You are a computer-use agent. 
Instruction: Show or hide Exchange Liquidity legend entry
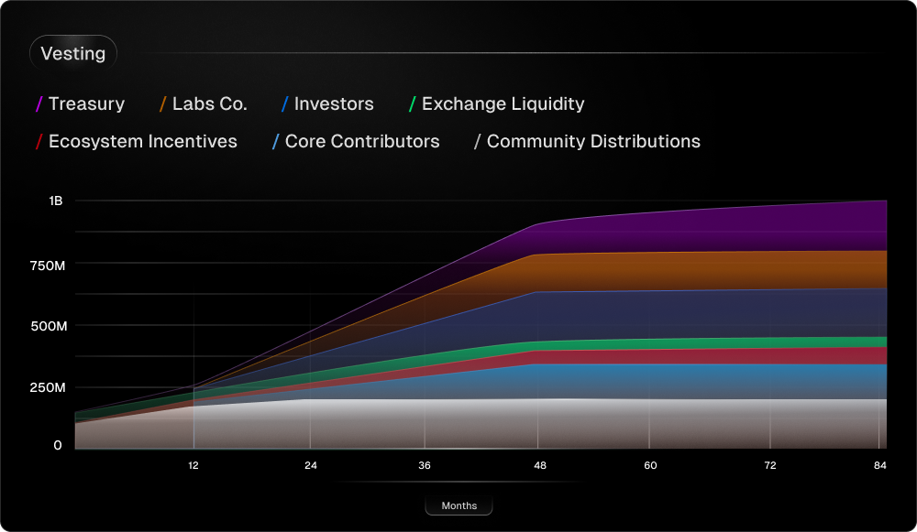click(x=496, y=104)
